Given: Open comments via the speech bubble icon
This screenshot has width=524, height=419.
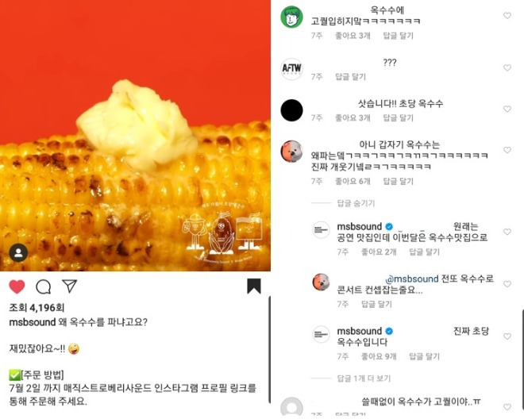Looking at the screenshot, I should [44, 286].
